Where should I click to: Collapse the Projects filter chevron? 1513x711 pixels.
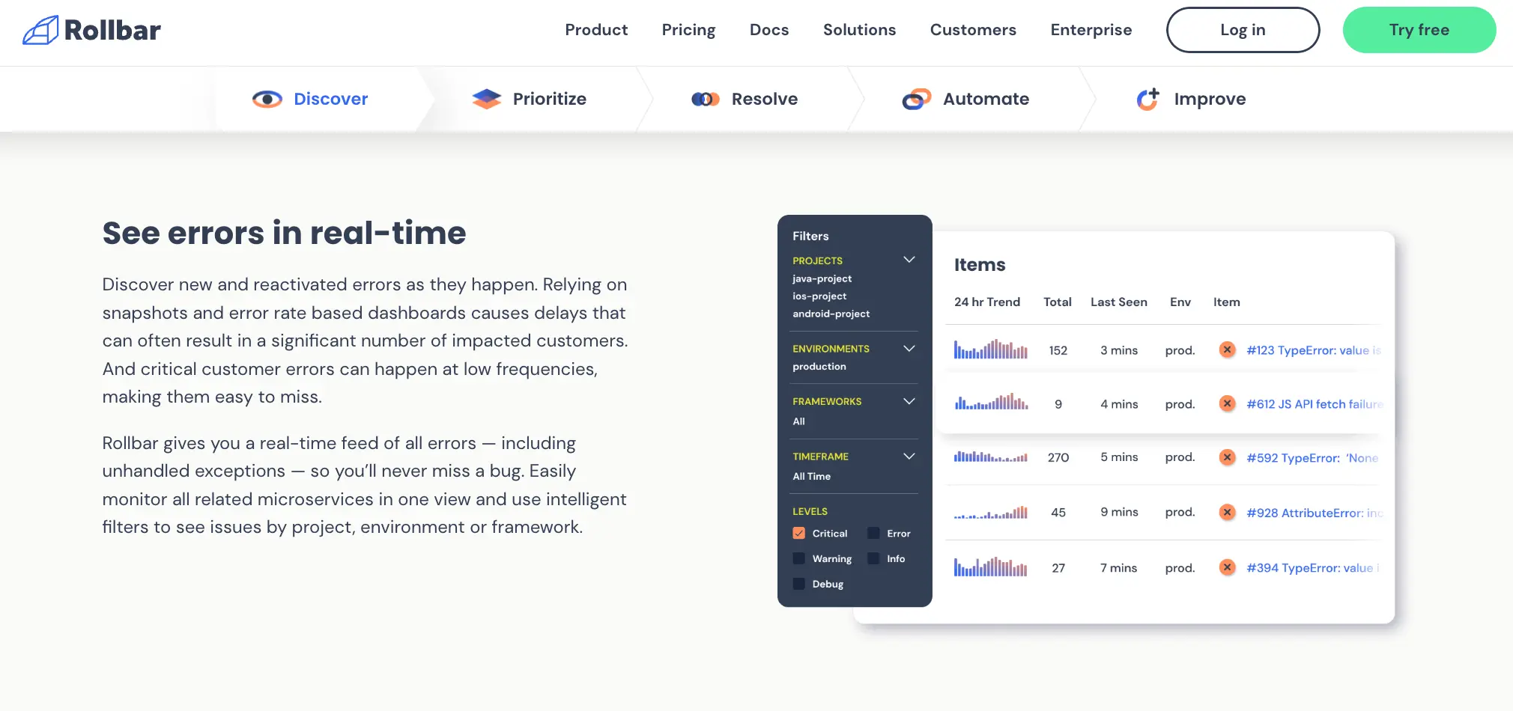coord(909,260)
